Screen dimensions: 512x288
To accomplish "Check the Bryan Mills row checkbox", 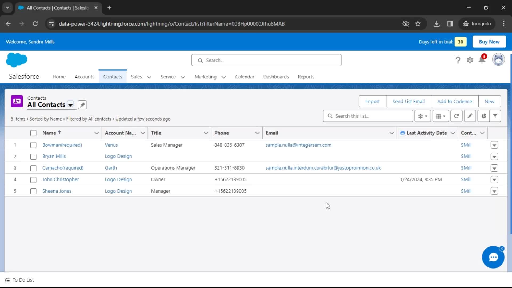I will pos(33,157).
